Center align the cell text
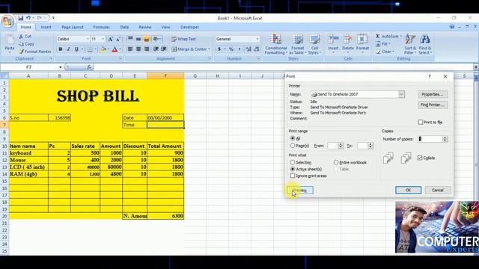This screenshot has height=269, width=479. click(x=138, y=49)
